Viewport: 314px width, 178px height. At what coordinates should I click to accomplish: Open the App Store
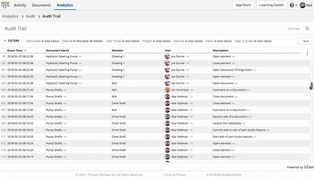pyautogui.click(x=243, y=5)
